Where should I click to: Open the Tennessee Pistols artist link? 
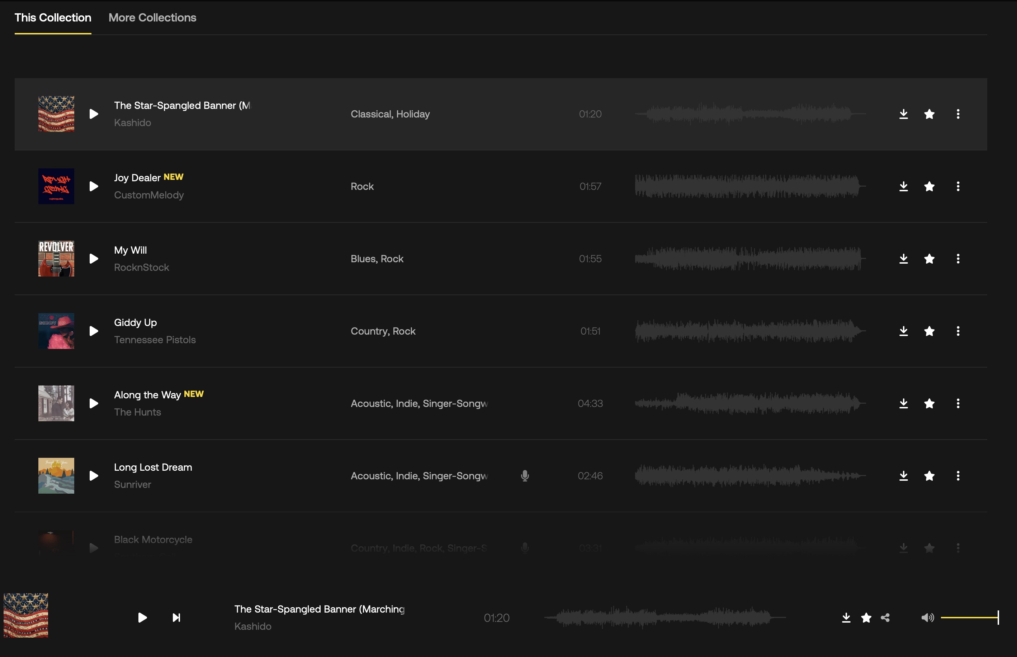[x=155, y=340]
